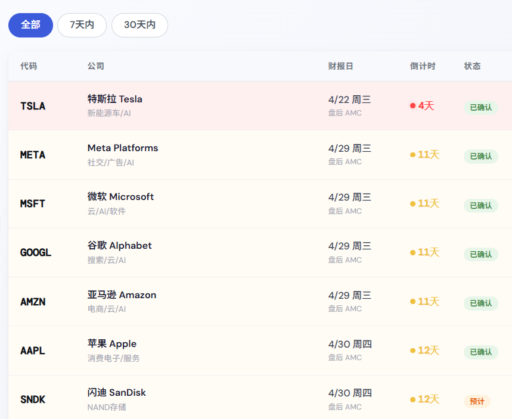Click the 倒计时 column header

(423, 66)
